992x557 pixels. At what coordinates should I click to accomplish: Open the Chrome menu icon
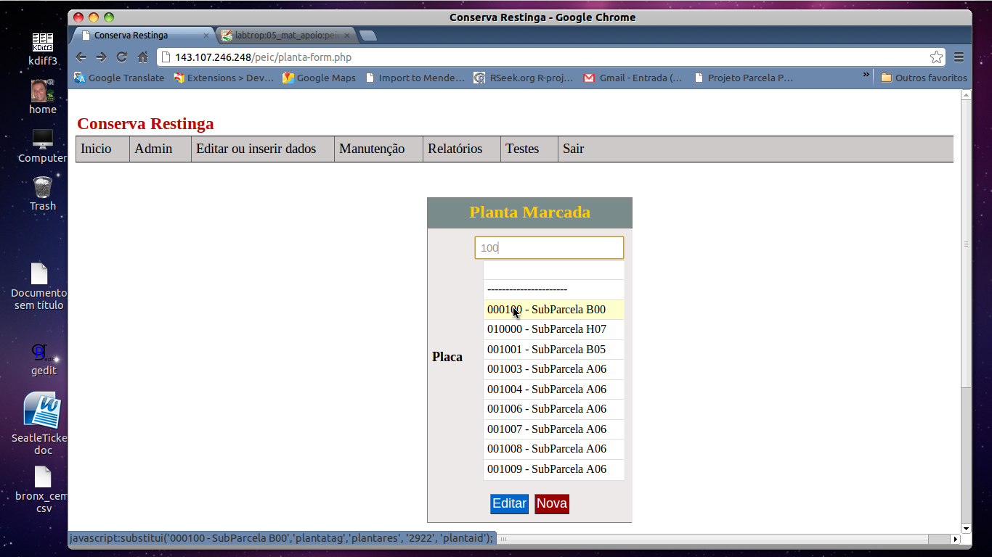[959, 57]
